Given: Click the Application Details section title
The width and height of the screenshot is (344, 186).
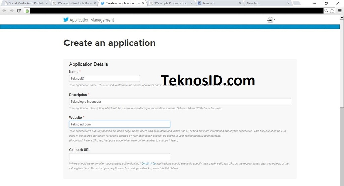Looking at the screenshot, I should 88,64.
